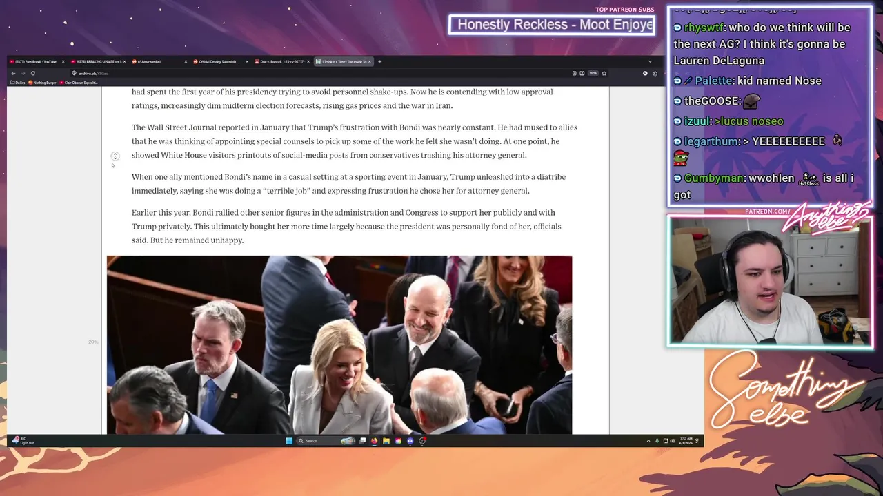The height and width of the screenshot is (496, 883).
Task: Open the new tab plus button
Action: tap(379, 61)
